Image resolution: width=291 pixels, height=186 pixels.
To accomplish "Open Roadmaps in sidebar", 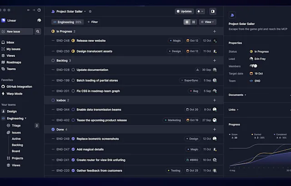I will click(x=11, y=62).
